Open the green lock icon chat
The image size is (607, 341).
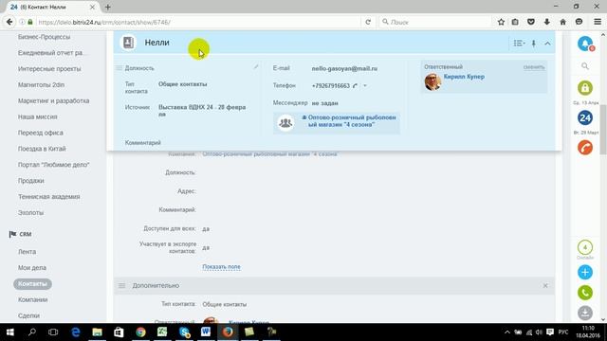585,88
